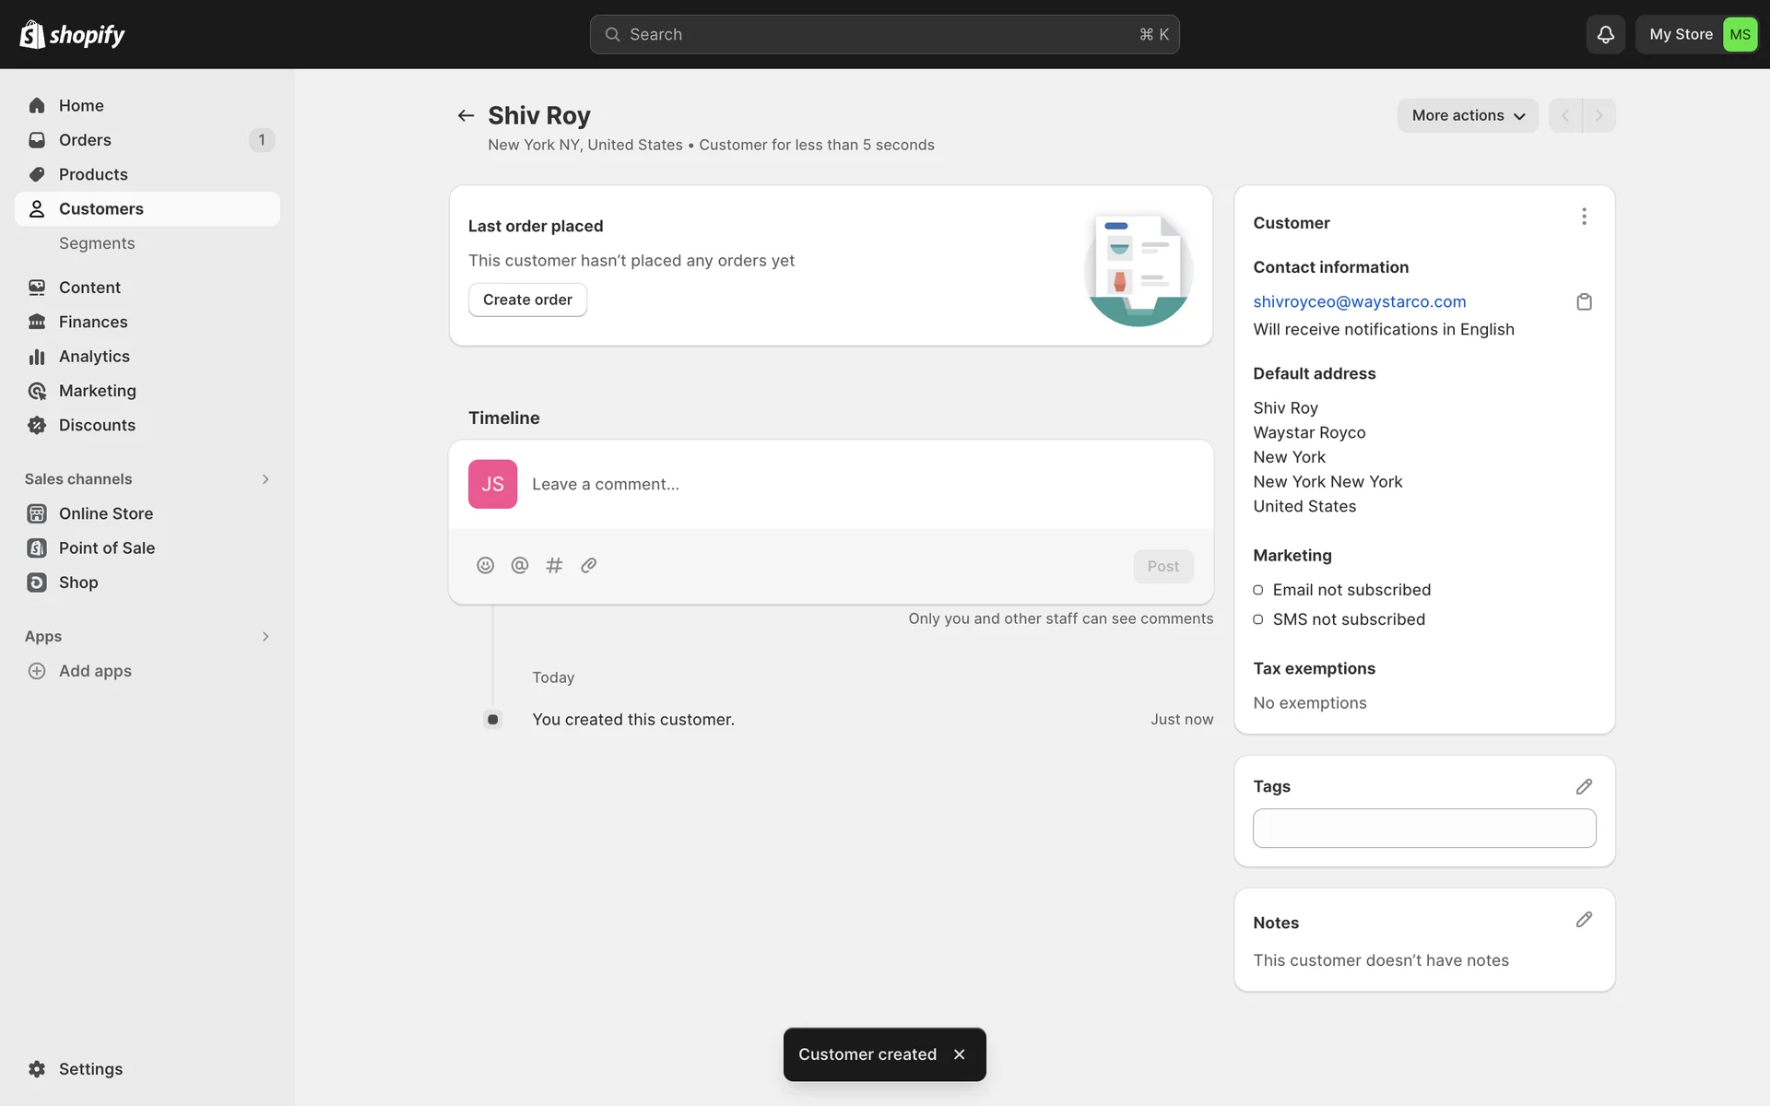
Task: Open notifications bell in top bar
Action: 1605,34
